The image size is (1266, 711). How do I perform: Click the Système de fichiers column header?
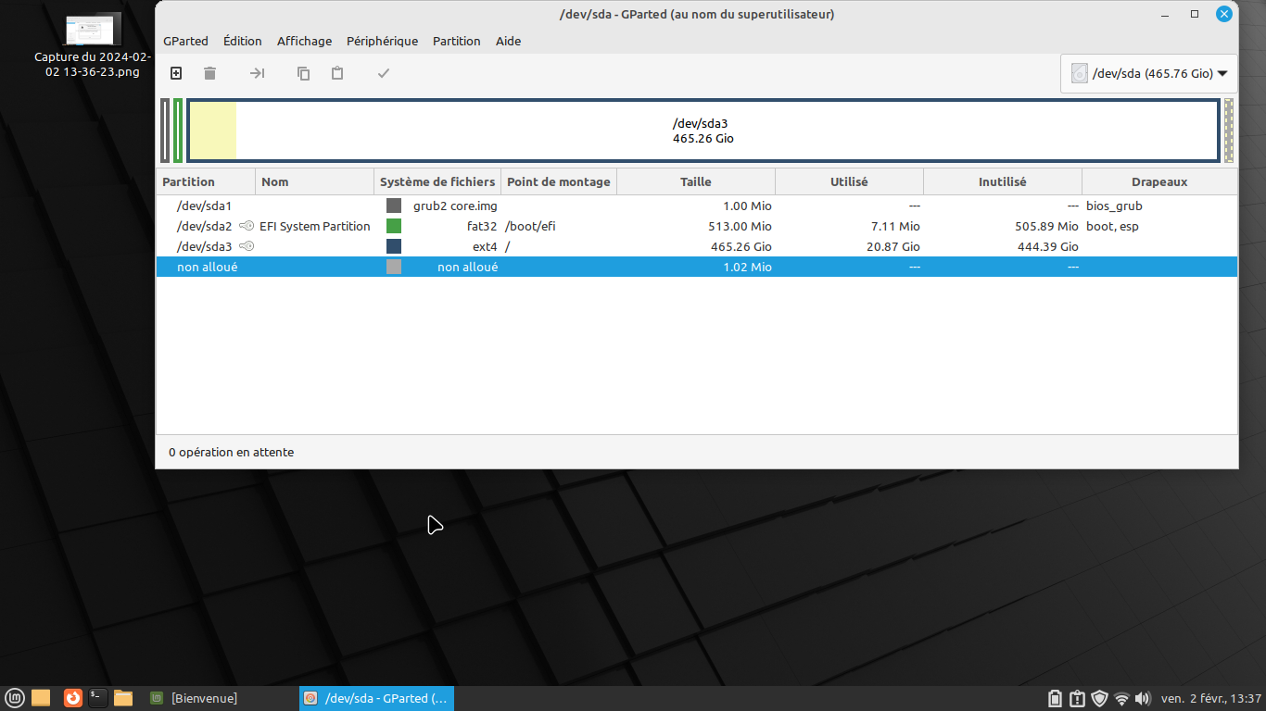point(437,181)
